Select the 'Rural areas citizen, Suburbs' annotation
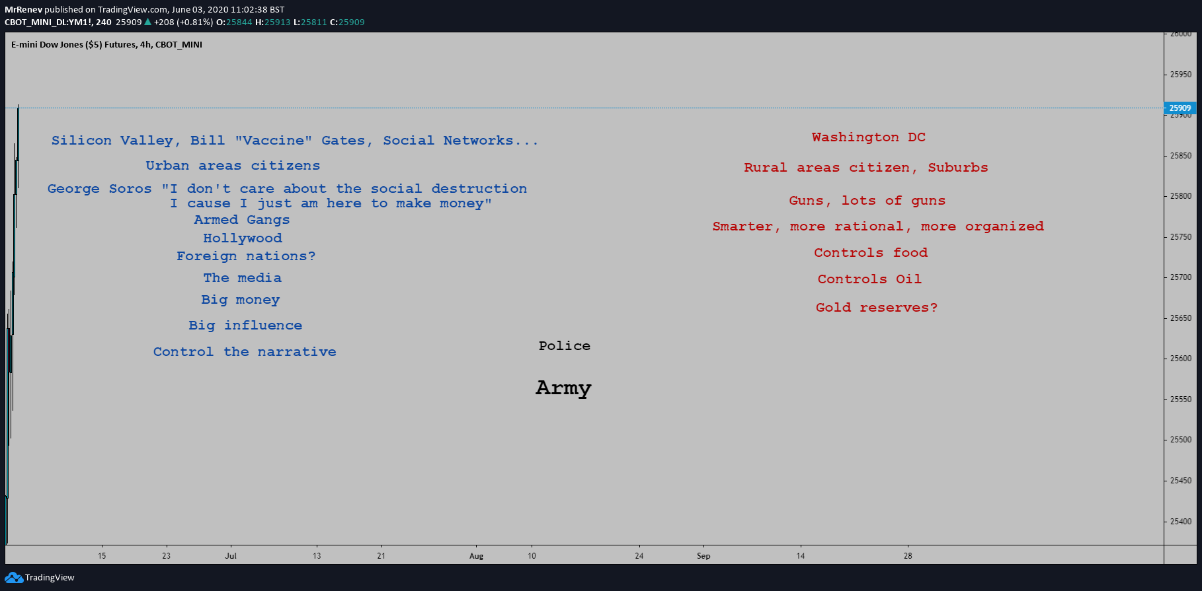 coord(866,168)
